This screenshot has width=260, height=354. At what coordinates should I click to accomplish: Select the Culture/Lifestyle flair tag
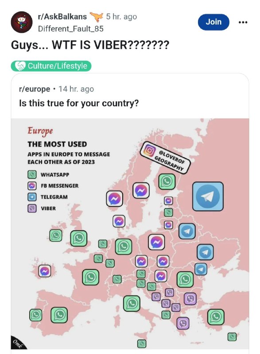pos(51,66)
